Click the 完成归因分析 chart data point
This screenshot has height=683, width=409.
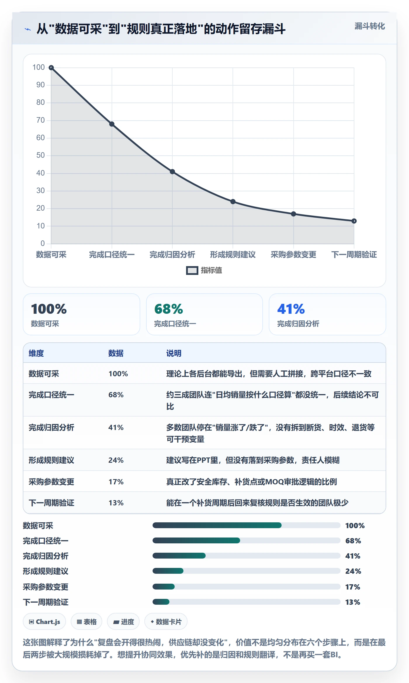coord(172,171)
